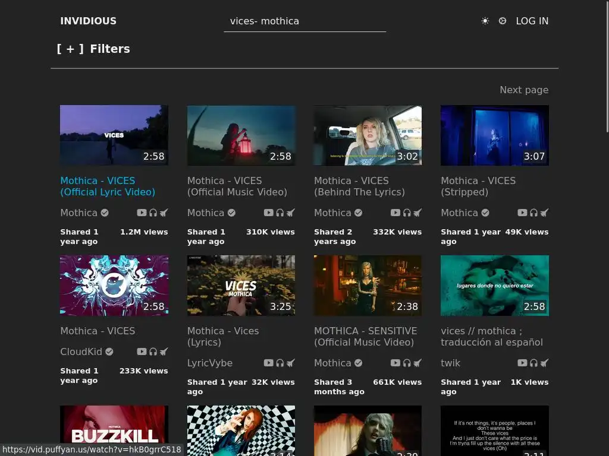Switch Invidious instance for Official Lyric Video

(x=164, y=213)
